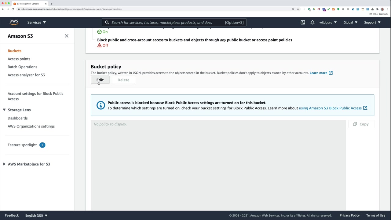
Task: Click the Copy policy button
Action: [x=361, y=124]
